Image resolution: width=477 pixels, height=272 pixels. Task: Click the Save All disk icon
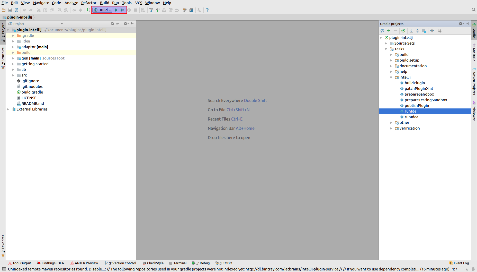tap(10, 10)
